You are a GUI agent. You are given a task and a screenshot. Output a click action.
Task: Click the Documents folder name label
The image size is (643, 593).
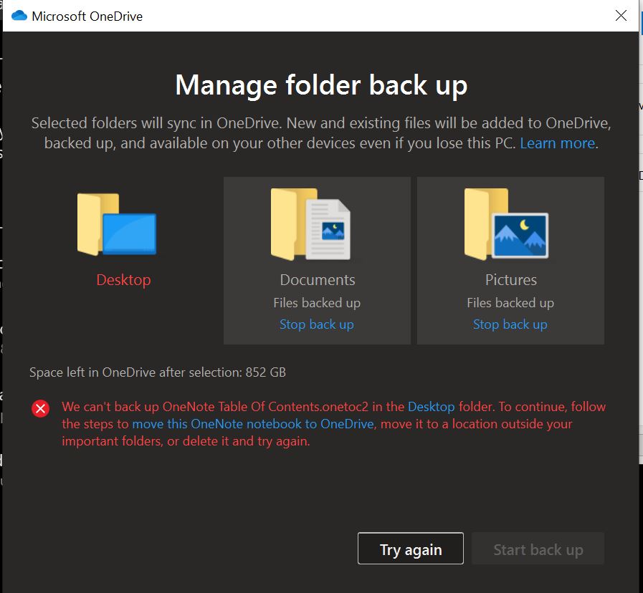tap(317, 280)
